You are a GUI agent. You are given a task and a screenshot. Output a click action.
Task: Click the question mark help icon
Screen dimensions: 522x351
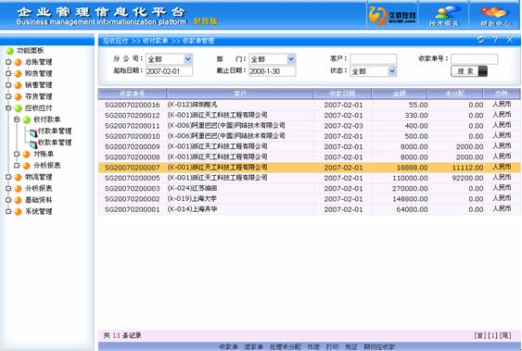pos(495,40)
